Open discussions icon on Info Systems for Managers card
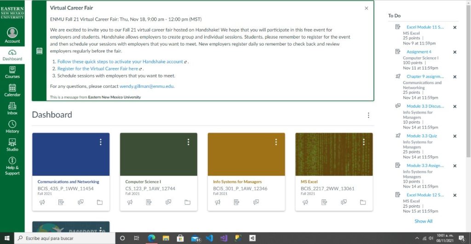 pyautogui.click(x=256, y=202)
